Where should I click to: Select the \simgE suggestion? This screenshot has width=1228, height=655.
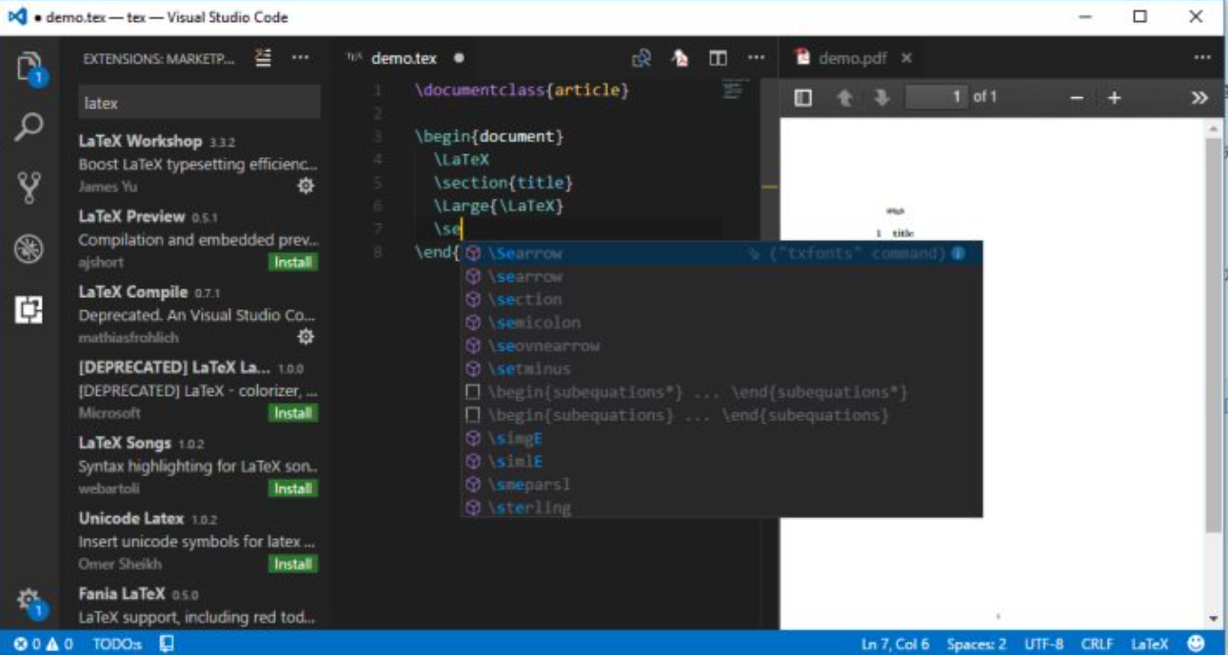pos(722,438)
